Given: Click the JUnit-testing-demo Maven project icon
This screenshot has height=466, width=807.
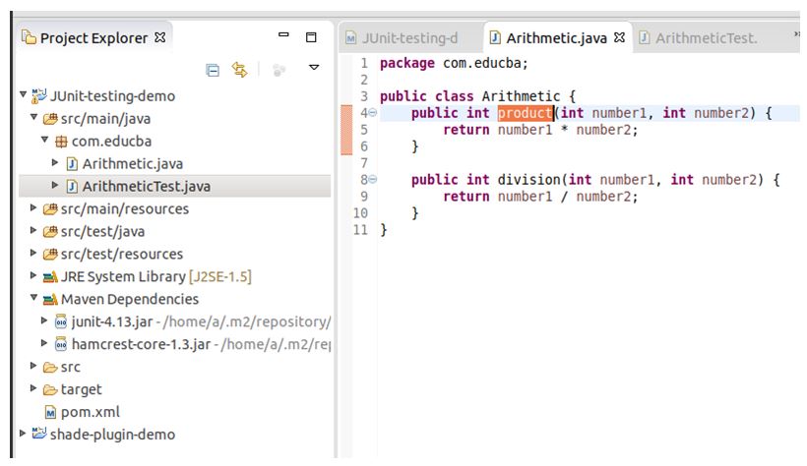Looking at the screenshot, I should (x=39, y=95).
